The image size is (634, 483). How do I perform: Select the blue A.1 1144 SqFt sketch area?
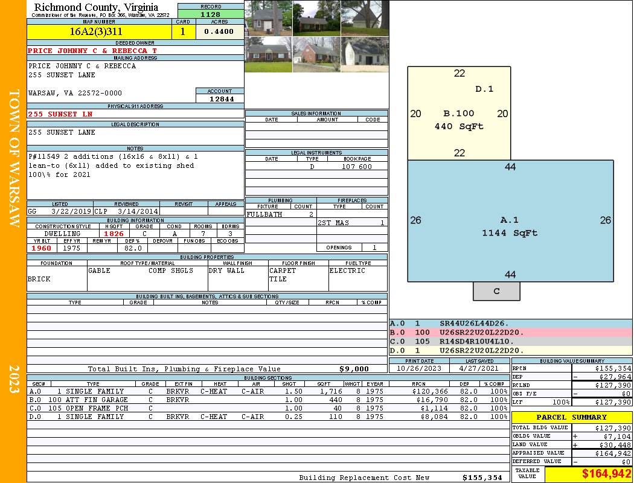510,226
